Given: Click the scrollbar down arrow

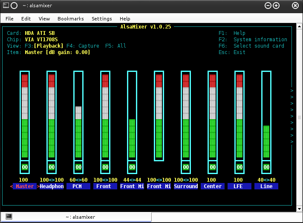Looking at the screenshot, I should 299,209.
